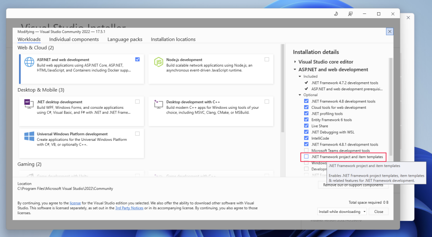The height and width of the screenshot is (237, 432).
Task: Open the 3rd Party Notices link
Action: coord(129,208)
